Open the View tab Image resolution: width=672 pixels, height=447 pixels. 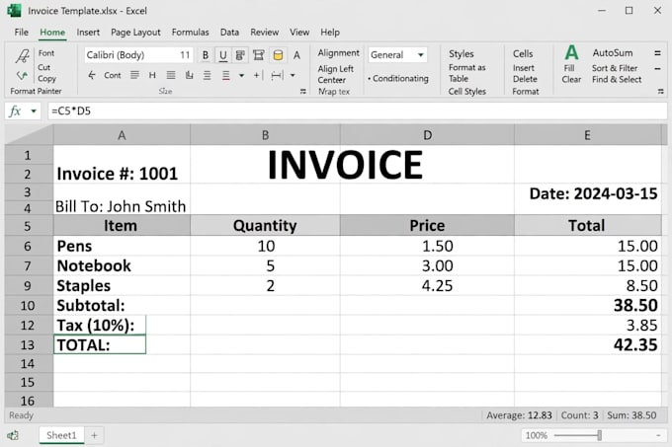299,33
